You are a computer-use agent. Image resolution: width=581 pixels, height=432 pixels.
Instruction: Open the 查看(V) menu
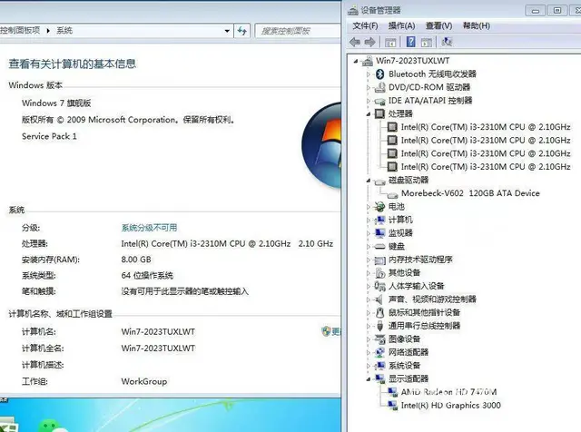click(438, 25)
